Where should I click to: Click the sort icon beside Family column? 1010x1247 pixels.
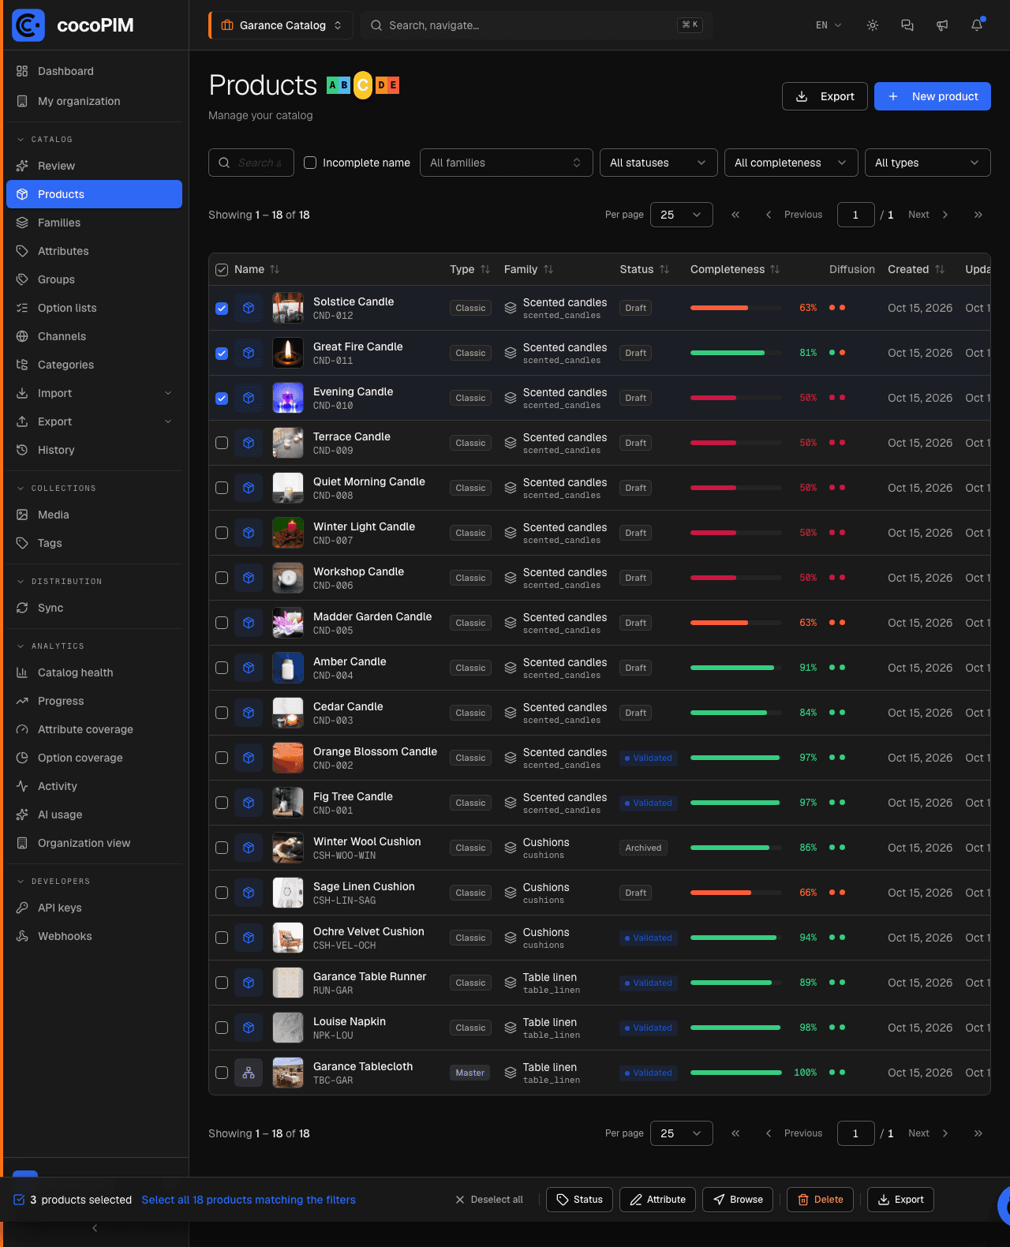click(x=548, y=269)
